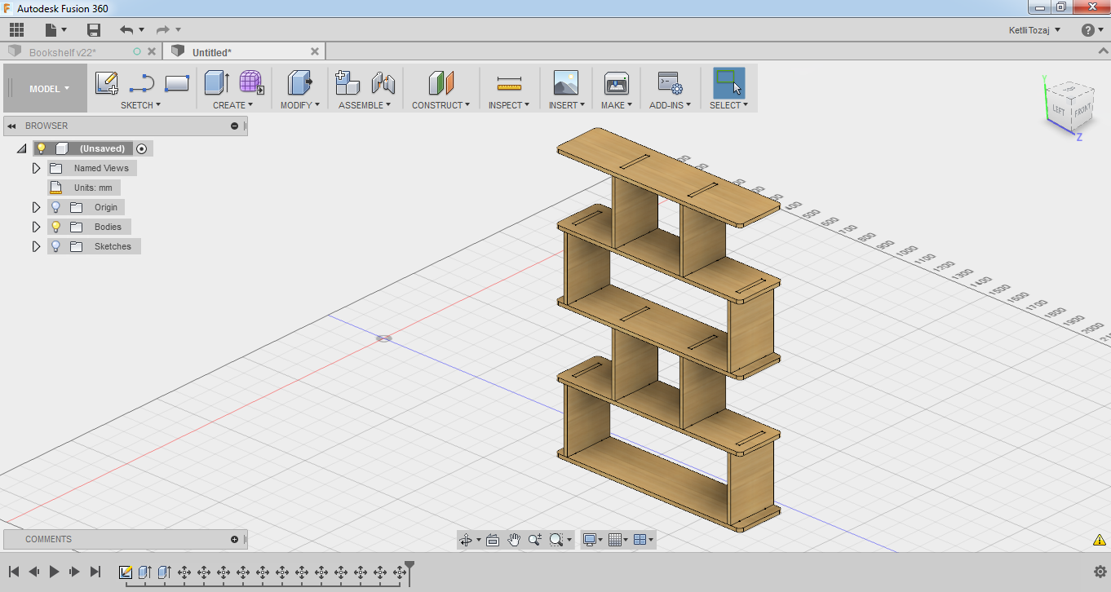Screen dimensions: 1111x592
Task: Open the INSPECT menu
Action: (x=509, y=105)
